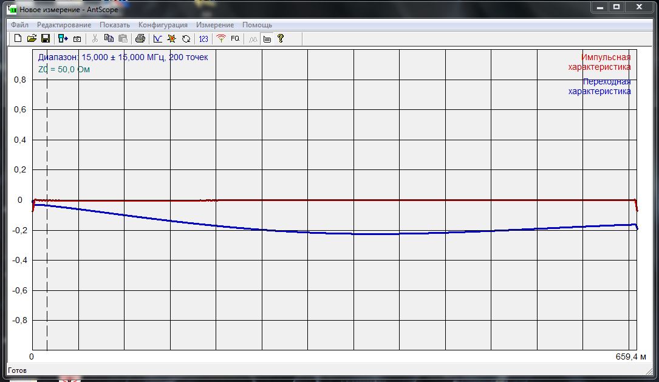Open the Измерение menu
This screenshot has height=382, width=659.
214,25
